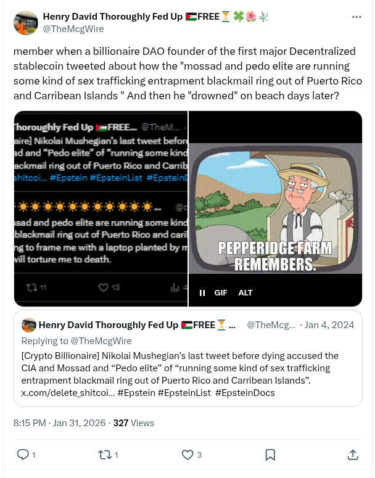
Task: Click the GIF label badge
Action: click(221, 293)
